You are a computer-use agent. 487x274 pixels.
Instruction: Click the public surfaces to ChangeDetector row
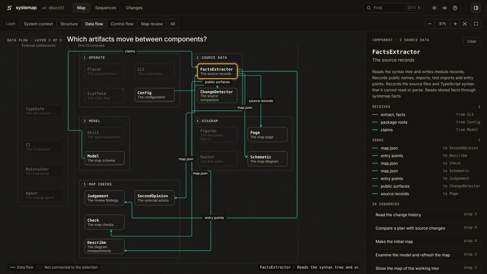(426, 186)
